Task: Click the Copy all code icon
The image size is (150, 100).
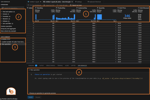Action: 57,5
